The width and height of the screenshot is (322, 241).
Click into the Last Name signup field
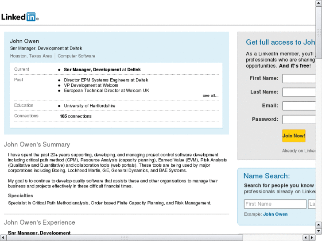coord(299,92)
